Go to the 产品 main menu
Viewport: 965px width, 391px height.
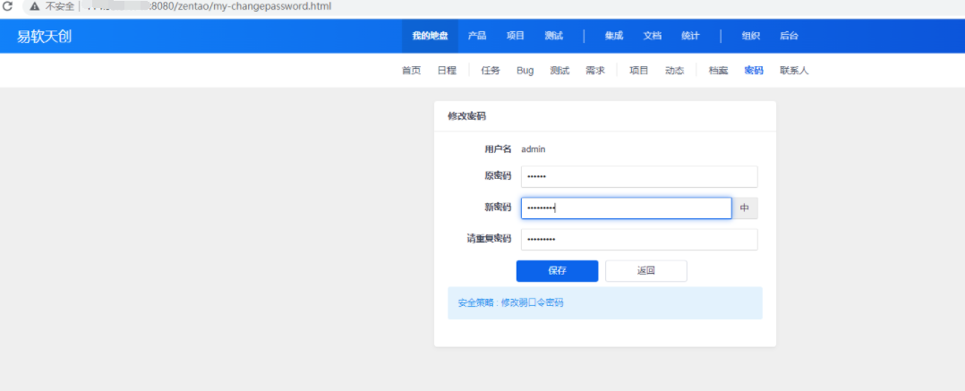click(477, 36)
